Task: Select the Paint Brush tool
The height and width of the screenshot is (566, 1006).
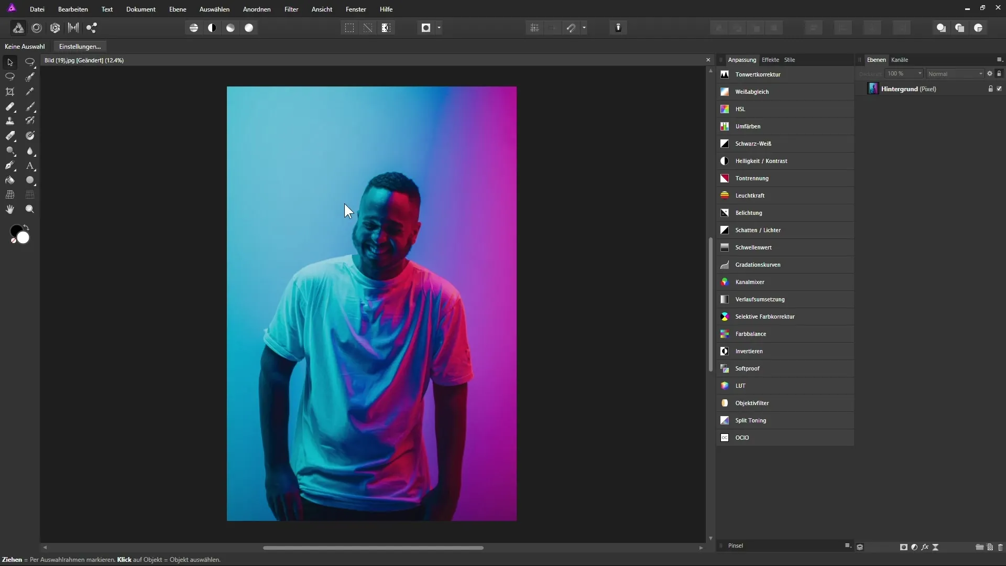Action: pos(30,106)
